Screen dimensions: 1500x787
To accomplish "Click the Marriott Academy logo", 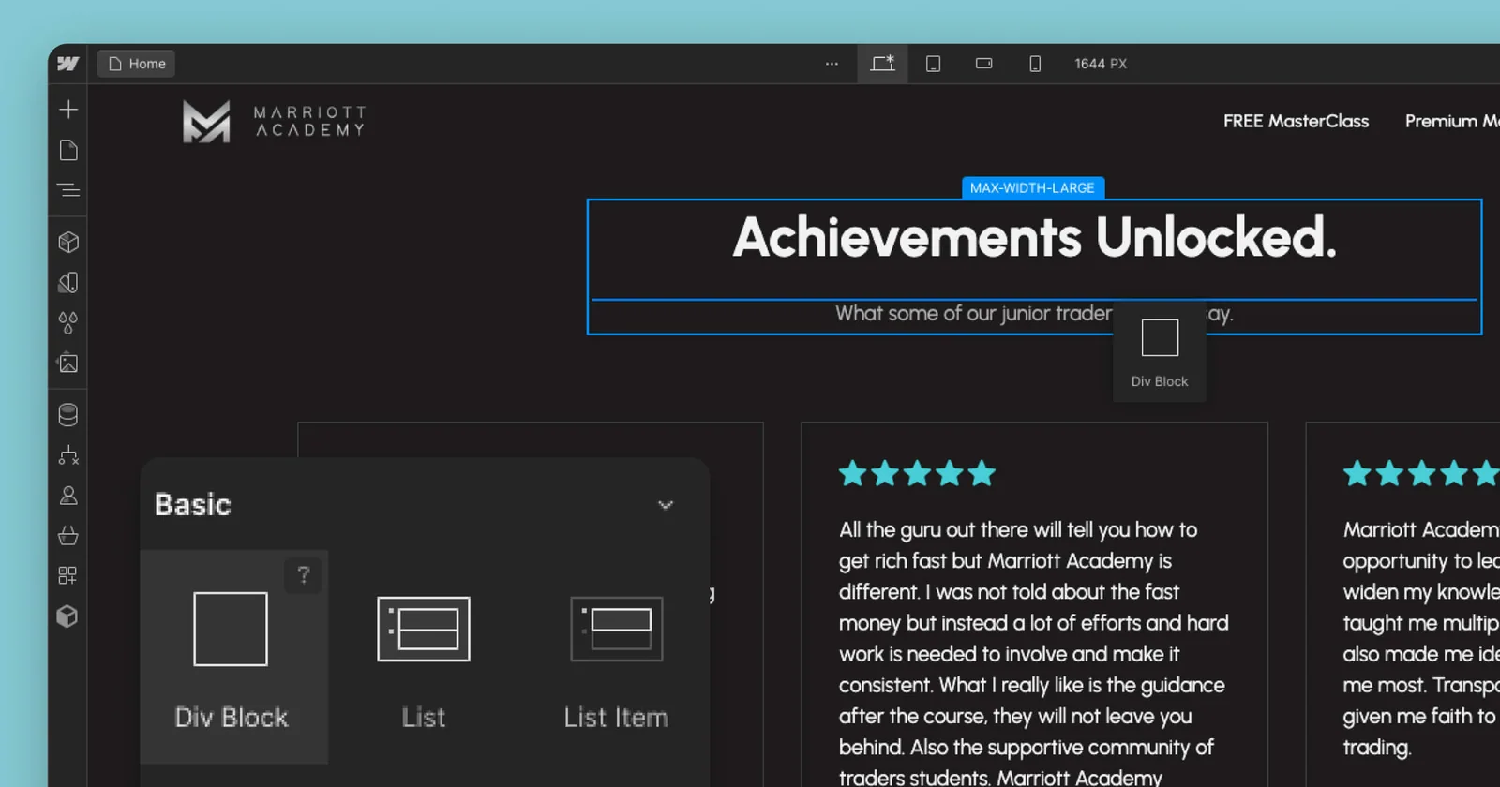I will coord(274,122).
